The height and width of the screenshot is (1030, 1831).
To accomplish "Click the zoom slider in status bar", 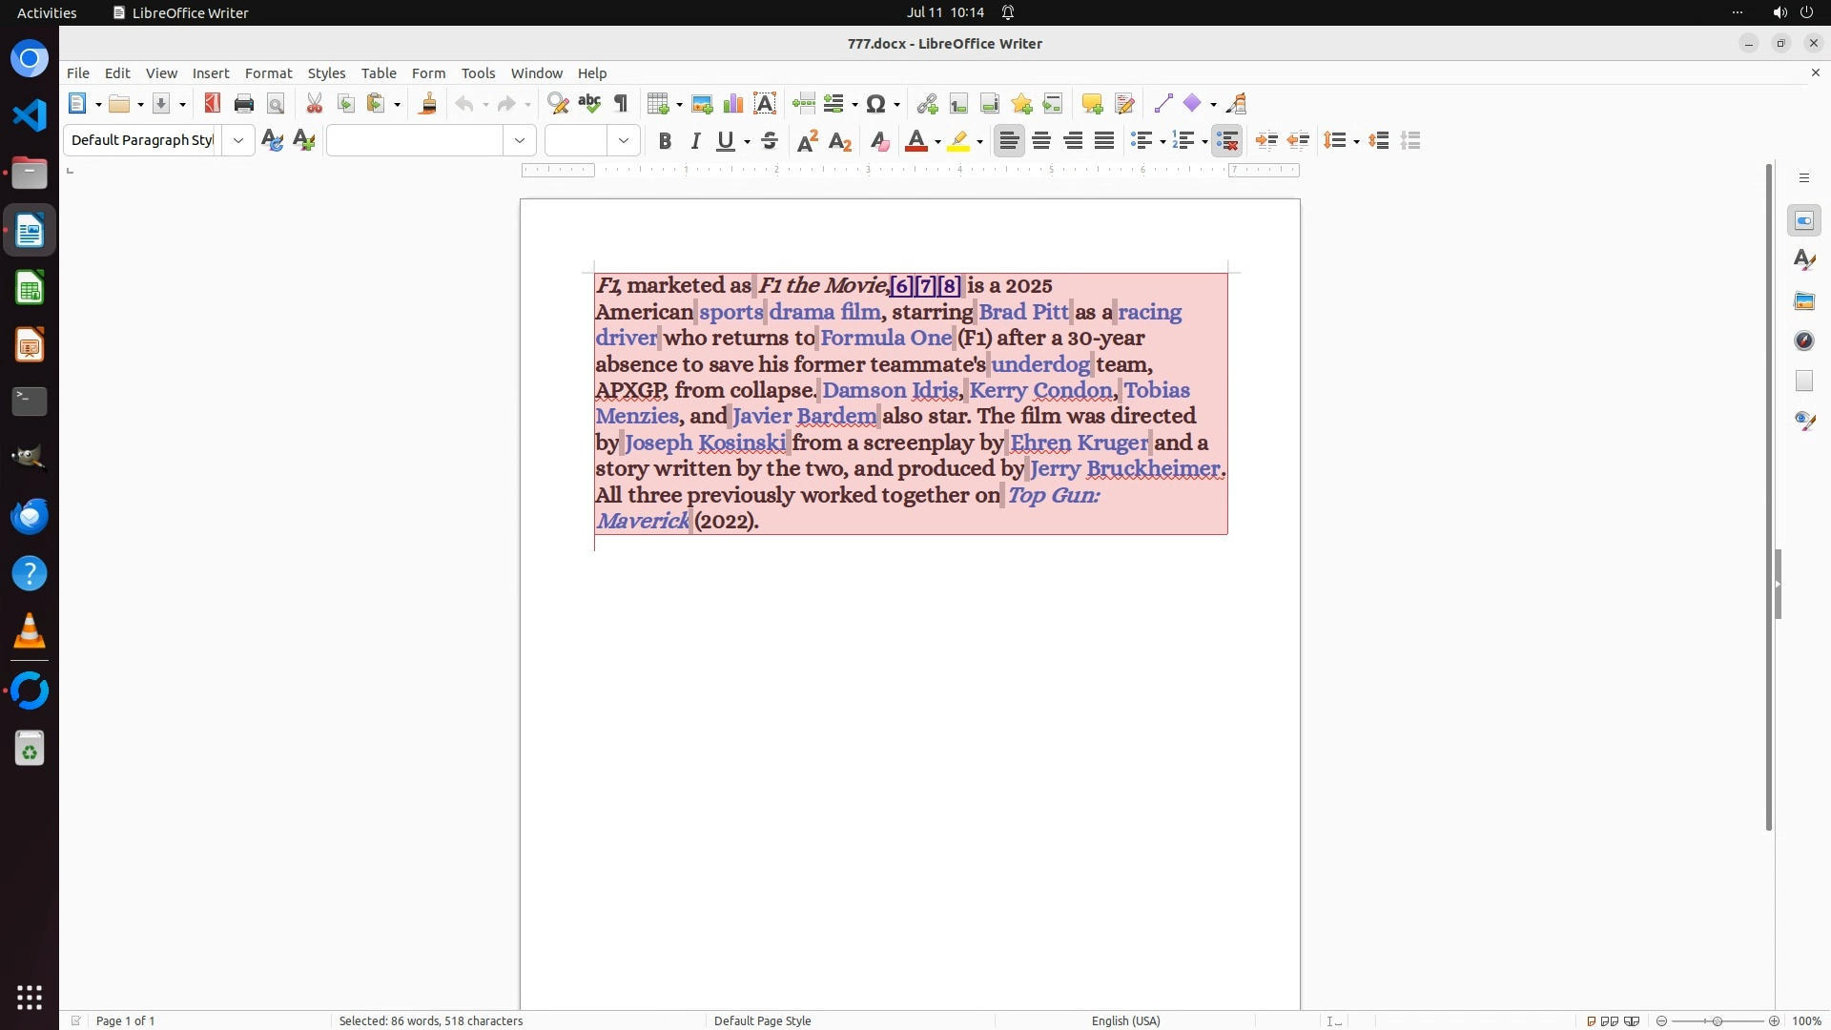I will 1717,1020.
